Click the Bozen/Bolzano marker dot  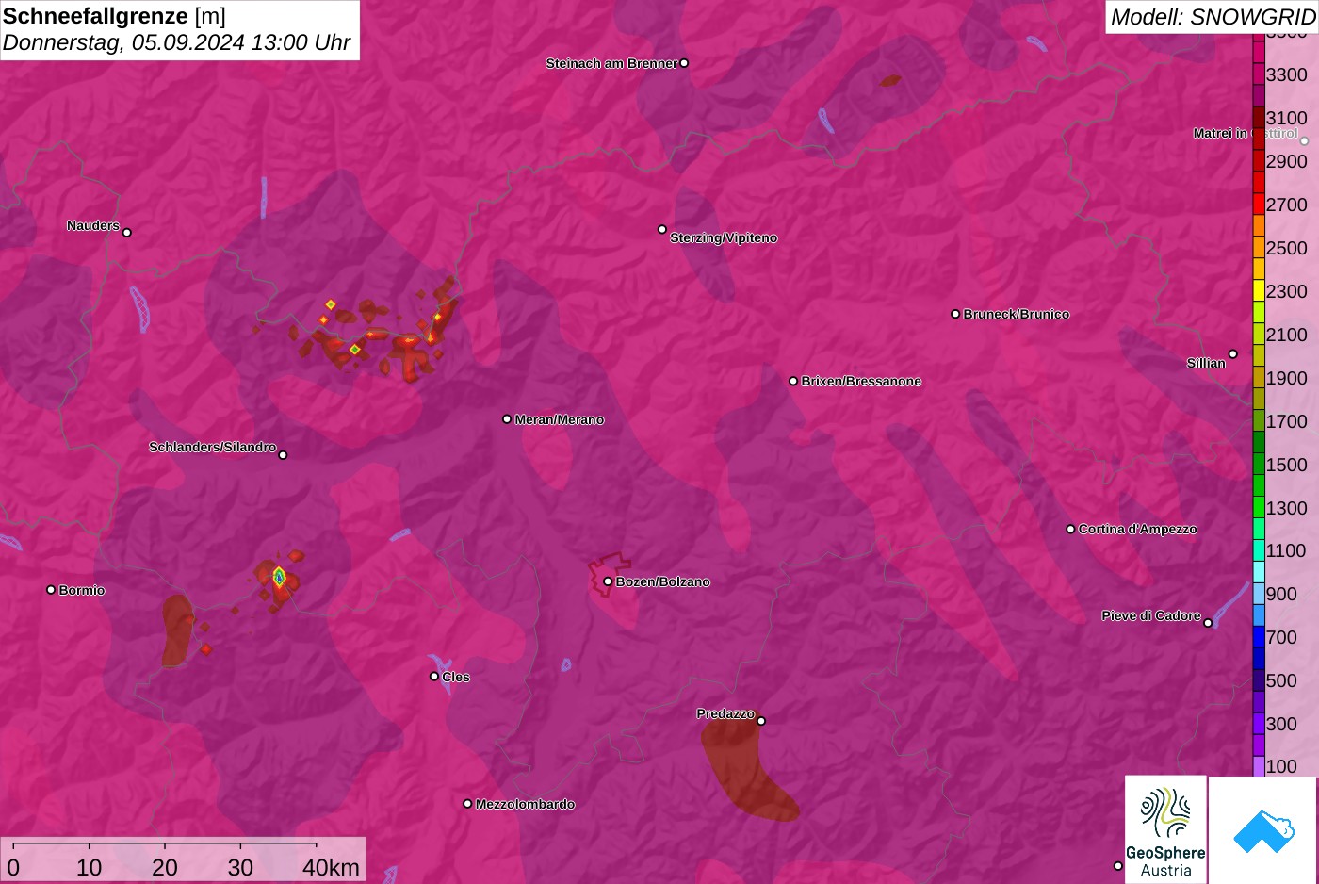click(x=608, y=581)
